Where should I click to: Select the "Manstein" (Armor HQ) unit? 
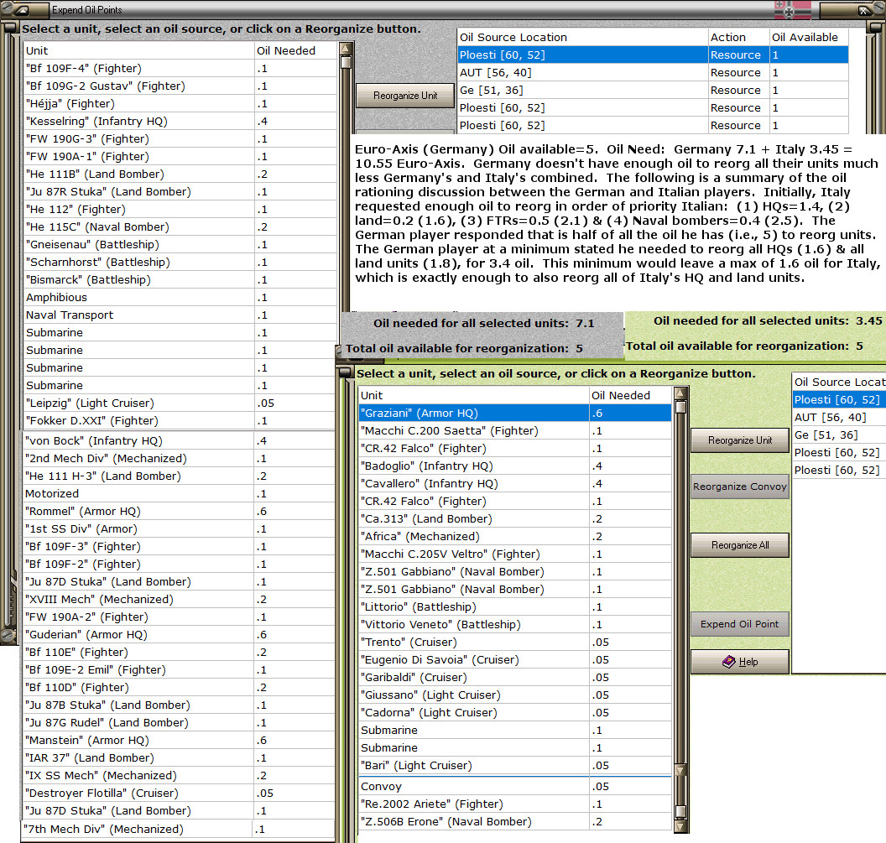click(x=180, y=740)
